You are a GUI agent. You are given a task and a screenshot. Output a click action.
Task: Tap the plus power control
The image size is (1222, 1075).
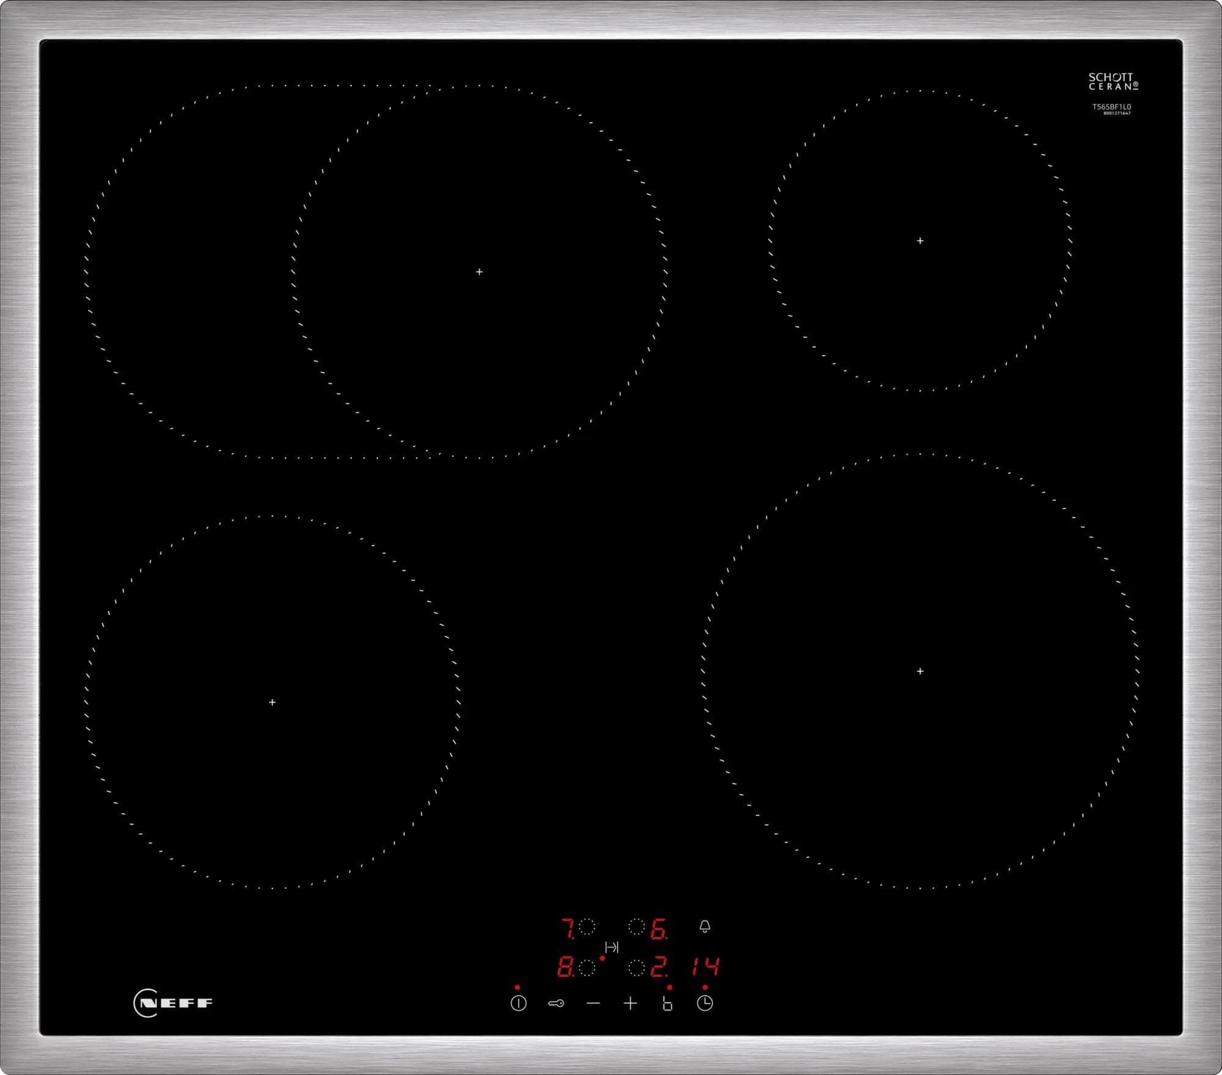pyautogui.click(x=630, y=1004)
